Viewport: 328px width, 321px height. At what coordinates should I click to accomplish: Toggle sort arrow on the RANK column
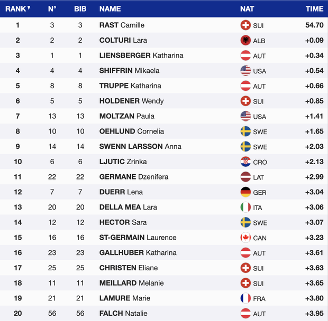(x=29, y=8)
